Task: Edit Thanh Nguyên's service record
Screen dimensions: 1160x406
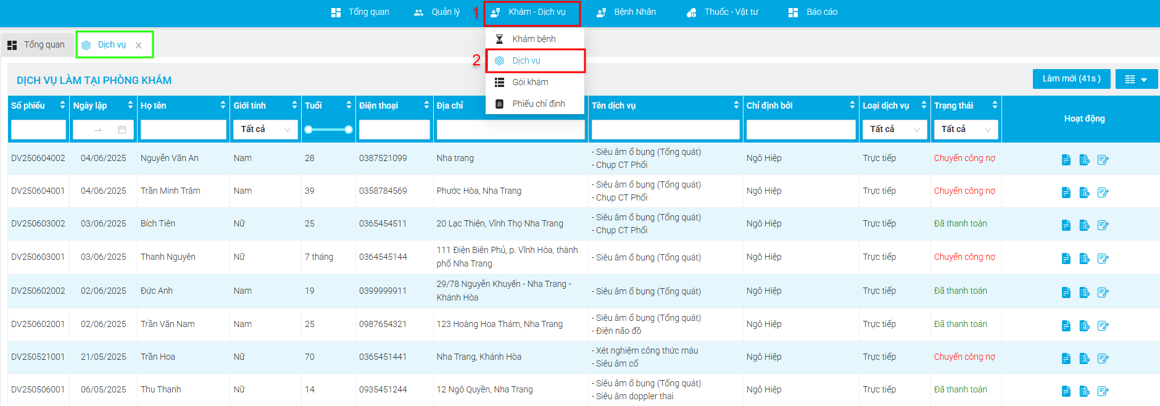Action: point(1103,259)
